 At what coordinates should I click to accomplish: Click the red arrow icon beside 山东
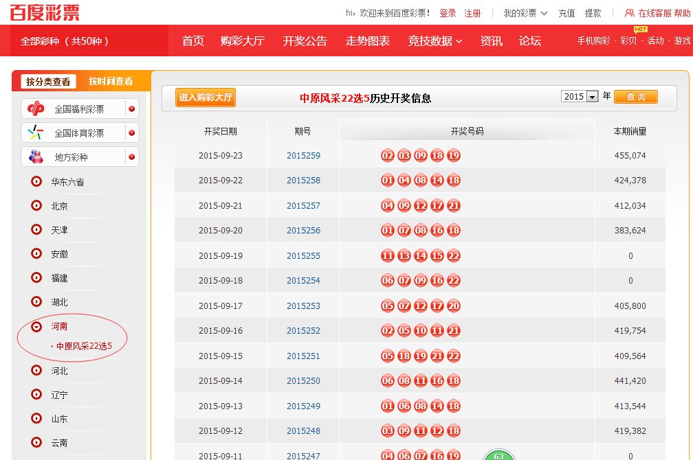point(35,419)
